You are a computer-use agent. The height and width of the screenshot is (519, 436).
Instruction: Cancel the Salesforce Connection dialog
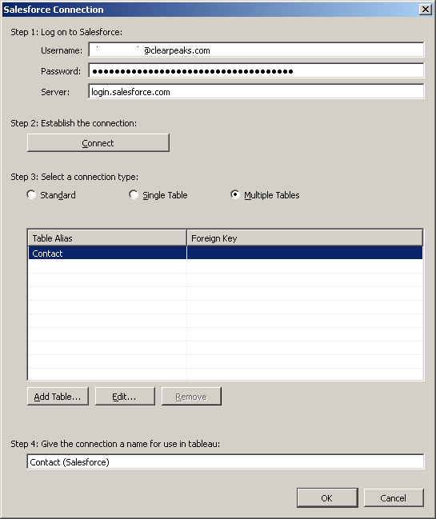(x=394, y=497)
